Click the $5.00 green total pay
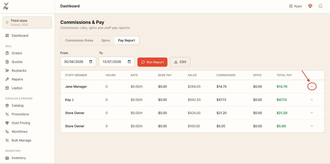 click(x=281, y=126)
